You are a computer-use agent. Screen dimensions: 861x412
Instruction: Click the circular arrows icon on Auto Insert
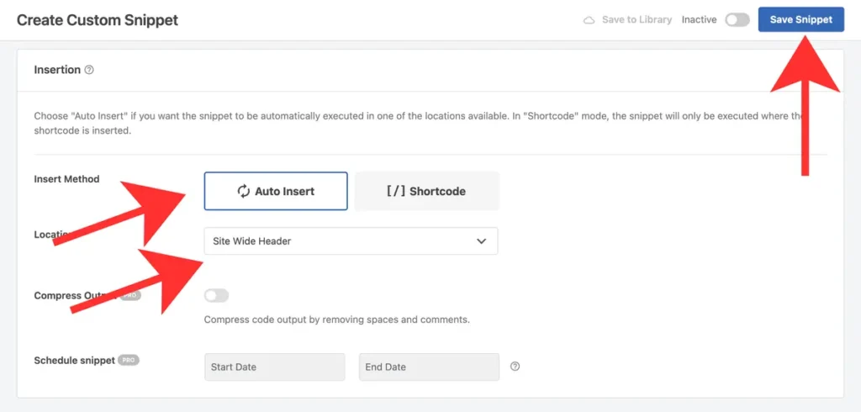point(244,191)
